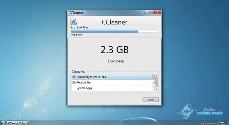This screenshot has width=229, height=125.
Task: Click the scan progress bar
Action: (114, 31)
